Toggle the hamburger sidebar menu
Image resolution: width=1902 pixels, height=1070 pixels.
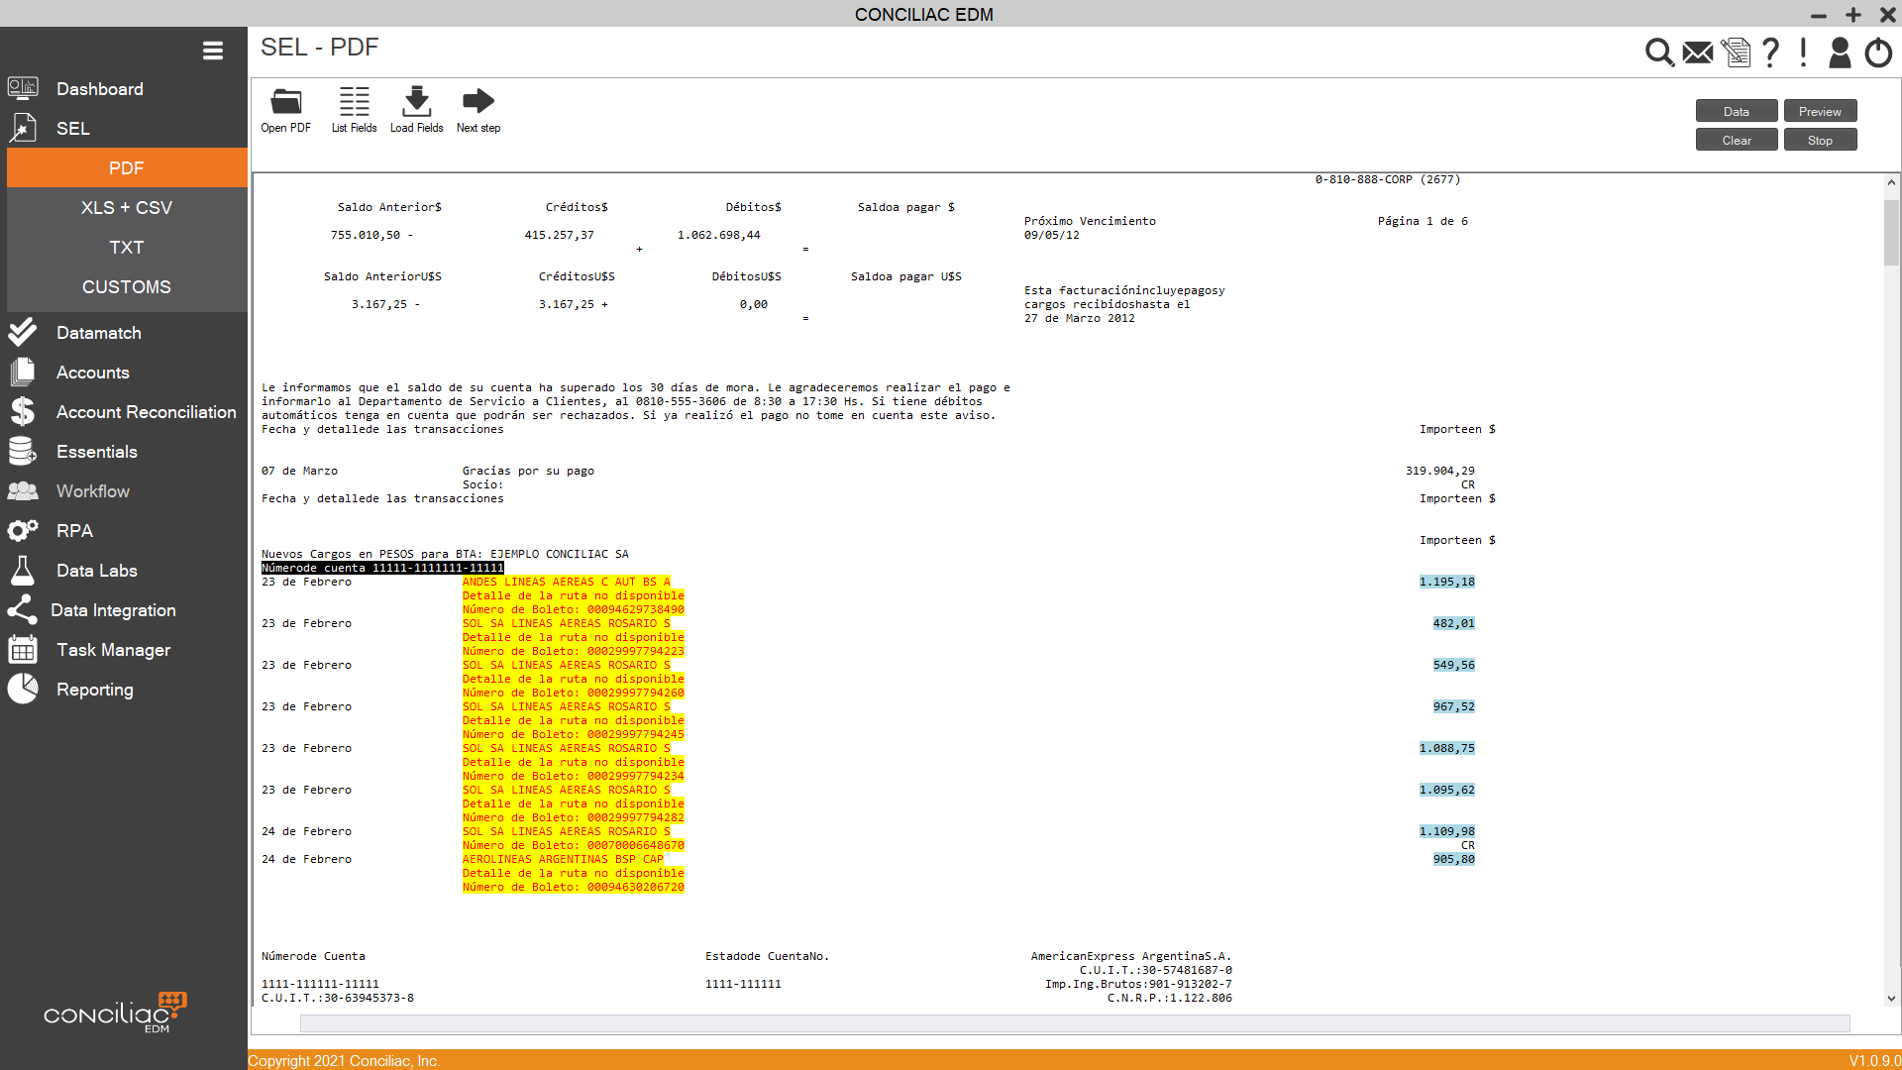tap(212, 51)
